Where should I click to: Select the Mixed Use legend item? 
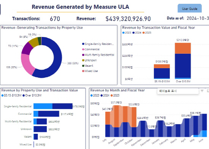tap(90, 71)
